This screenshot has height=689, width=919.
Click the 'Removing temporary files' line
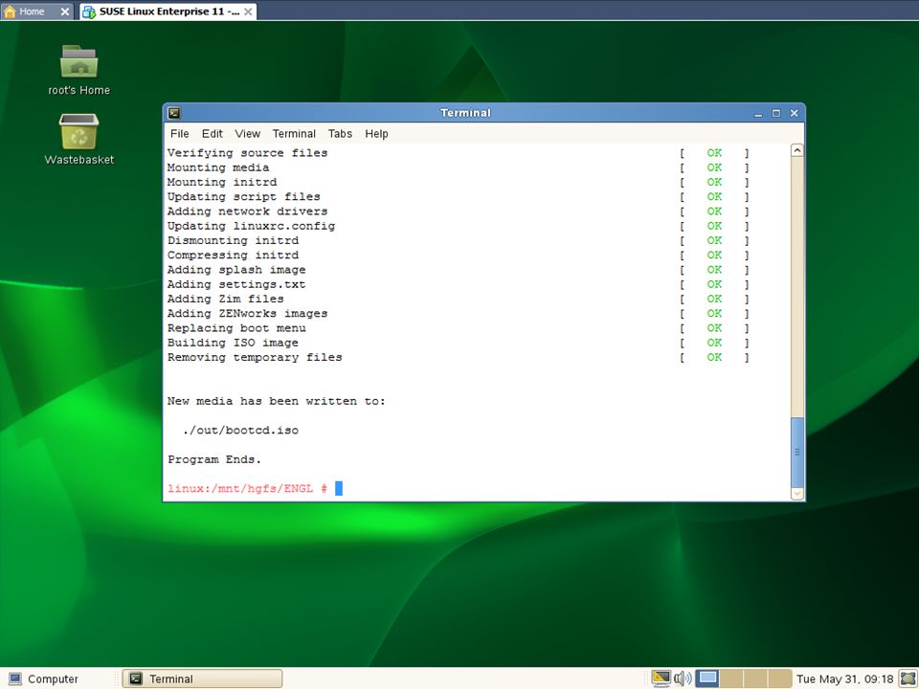[x=255, y=357]
